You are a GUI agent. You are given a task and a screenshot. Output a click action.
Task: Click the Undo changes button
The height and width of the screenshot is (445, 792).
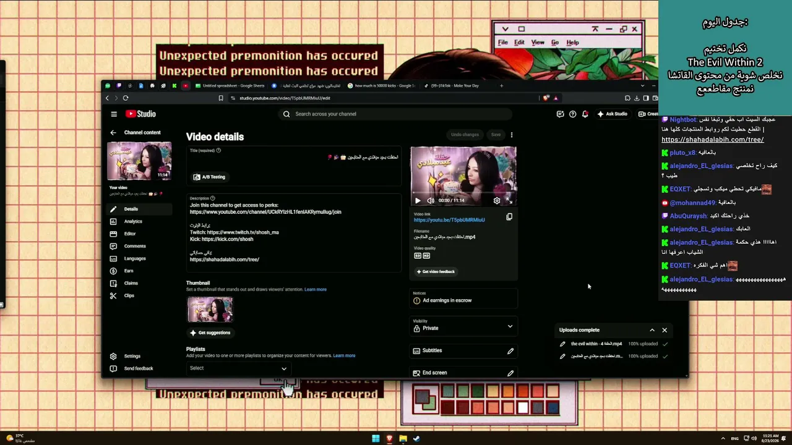click(465, 135)
